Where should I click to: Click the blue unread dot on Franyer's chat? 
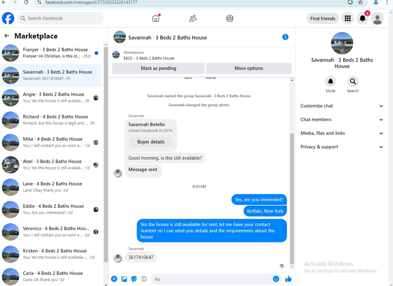pos(96,53)
